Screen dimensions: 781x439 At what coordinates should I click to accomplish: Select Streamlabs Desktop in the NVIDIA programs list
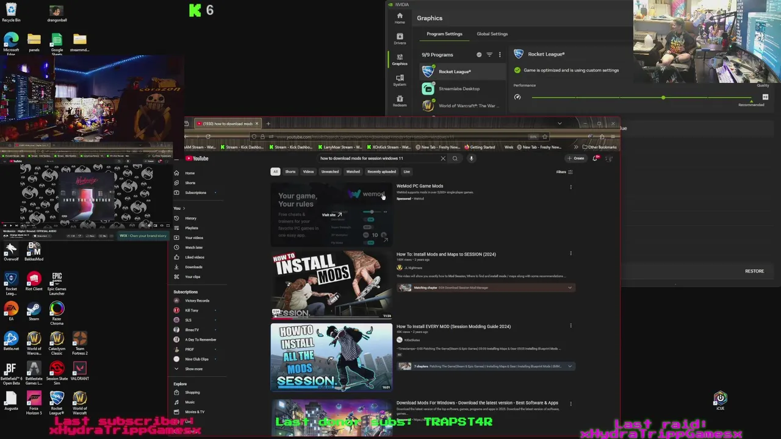pyautogui.click(x=464, y=88)
